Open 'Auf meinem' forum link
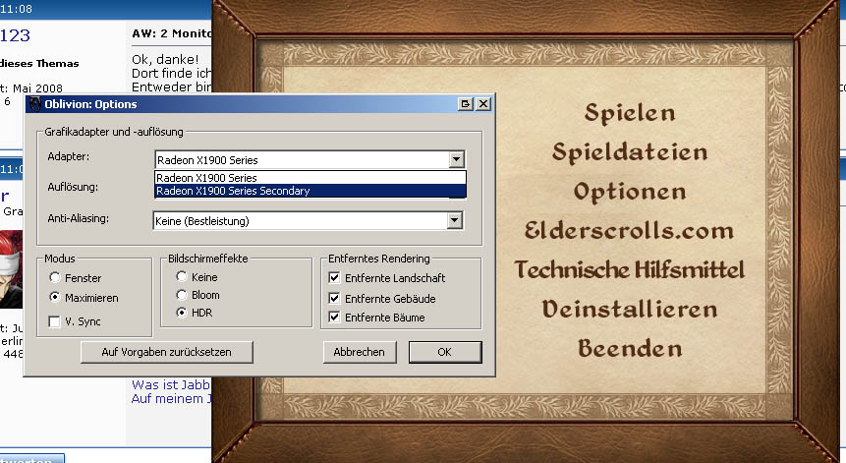 171,399
